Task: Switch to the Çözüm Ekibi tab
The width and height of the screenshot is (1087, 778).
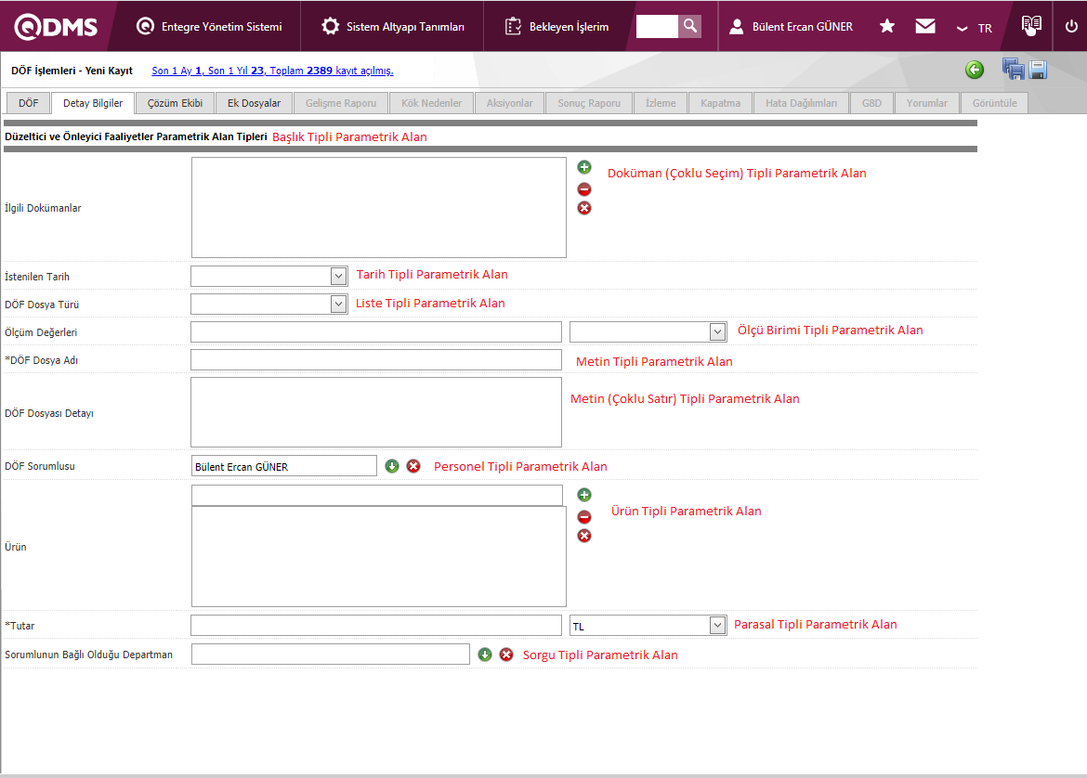Action: pyautogui.click(x=175, y=103)
